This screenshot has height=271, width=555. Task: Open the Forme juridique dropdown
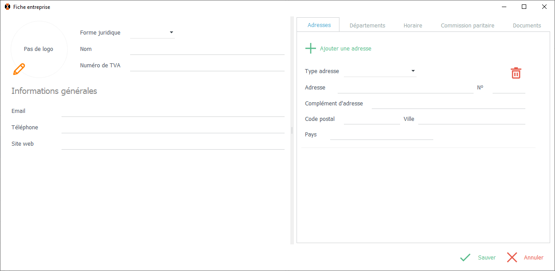click(171, 32)
